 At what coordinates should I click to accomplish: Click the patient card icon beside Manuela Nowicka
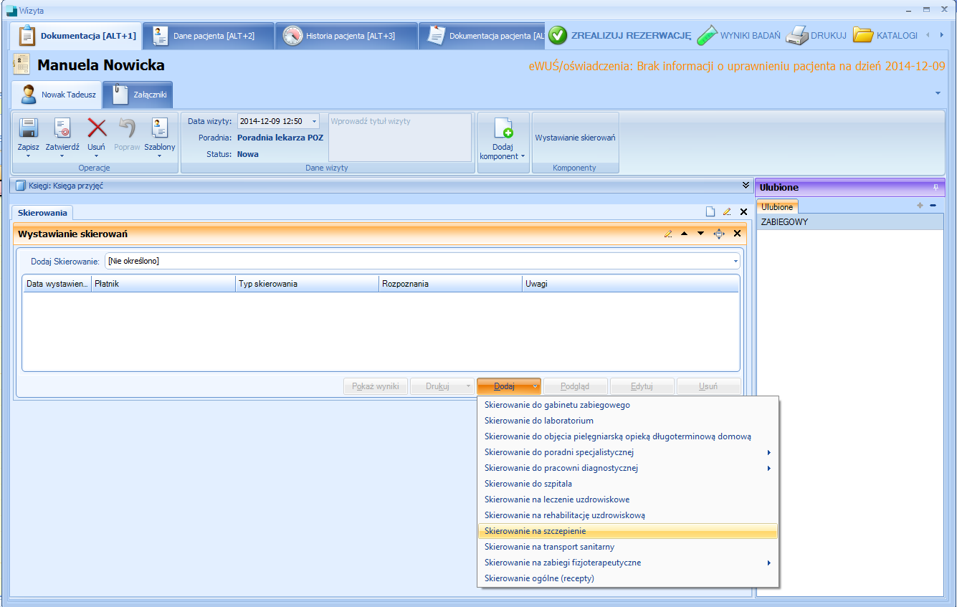click(x=22, y=64)
